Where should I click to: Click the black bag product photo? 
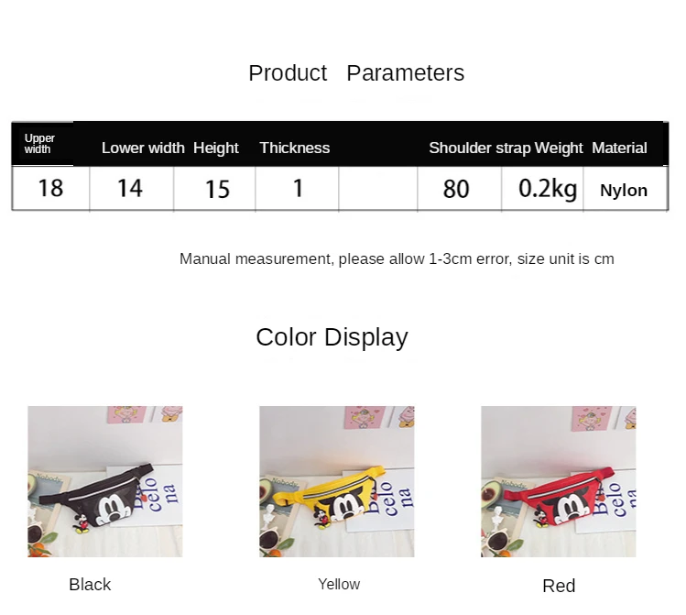pos(105,481)
